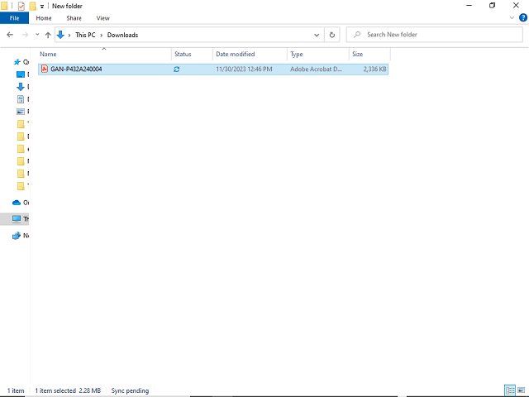The width and height of the screenshot is (529, 397).
Task: Switch to the View ribbon tab
Action: (102, 18)
